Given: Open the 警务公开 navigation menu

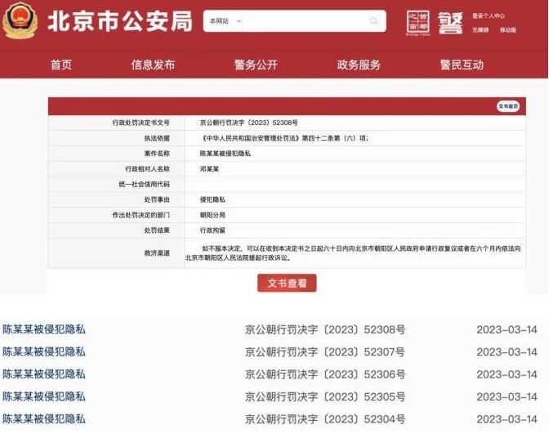Looking at the screenshot, I should click(256, 65).
